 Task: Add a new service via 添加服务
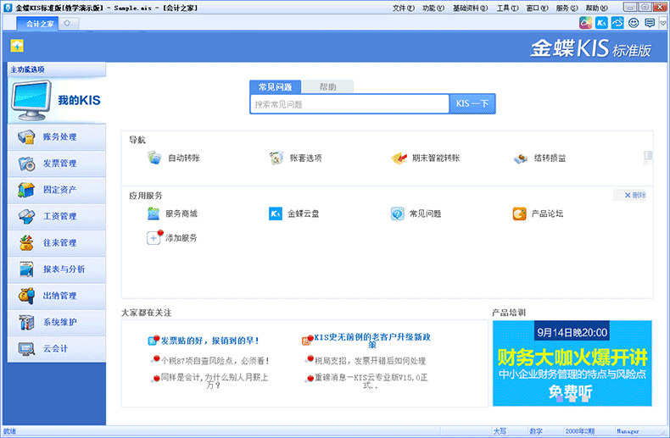point(155,238)
